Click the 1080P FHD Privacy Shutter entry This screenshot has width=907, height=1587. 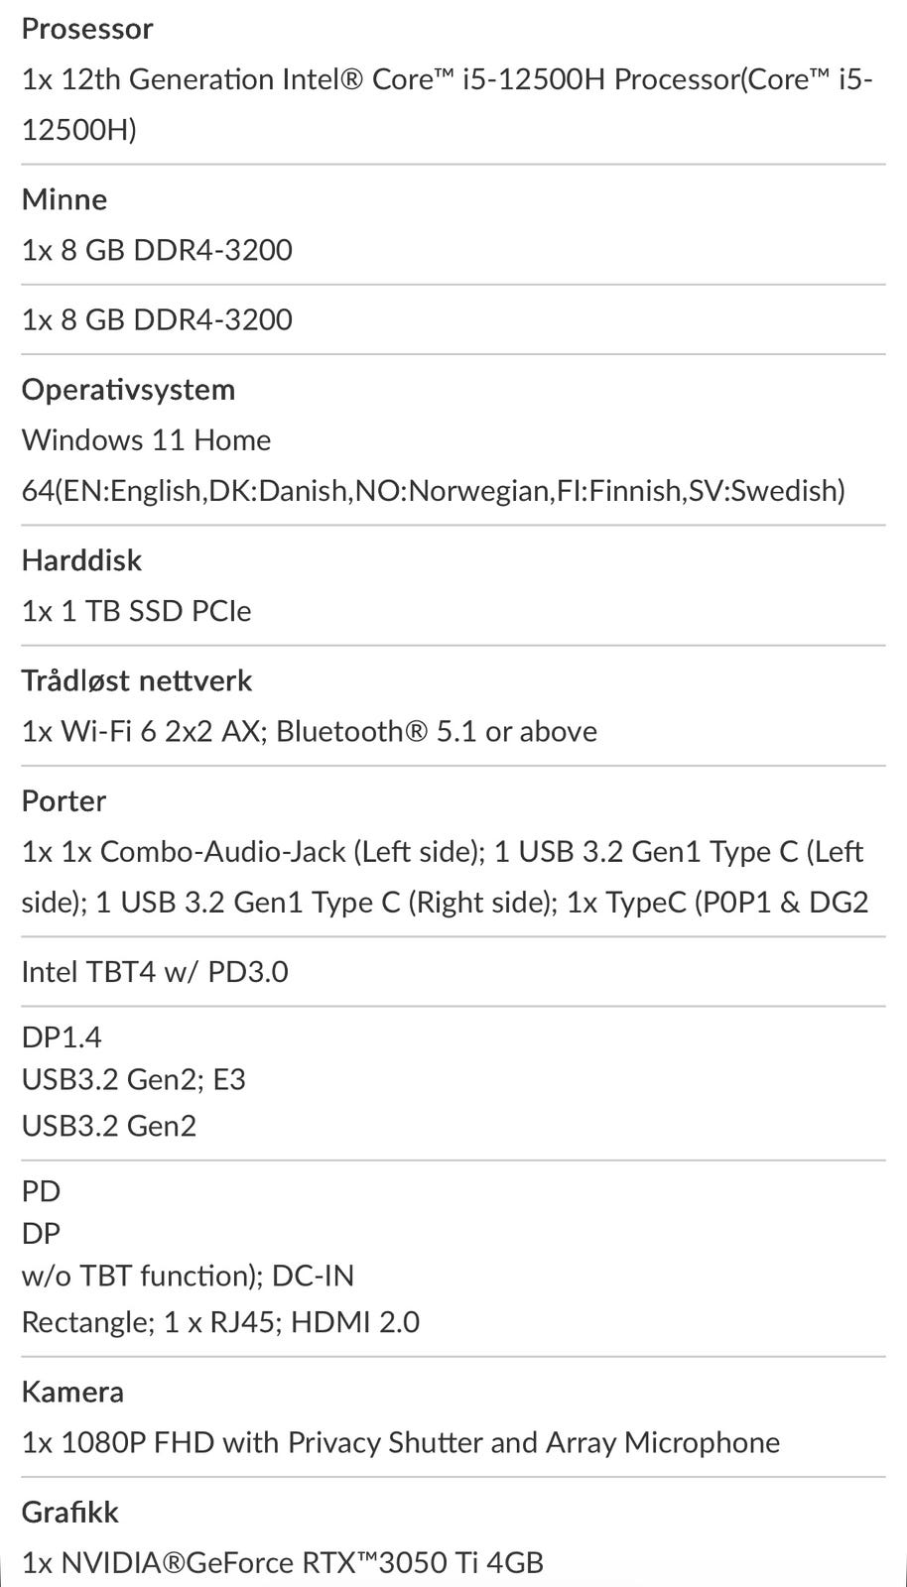pos(400,1442)
